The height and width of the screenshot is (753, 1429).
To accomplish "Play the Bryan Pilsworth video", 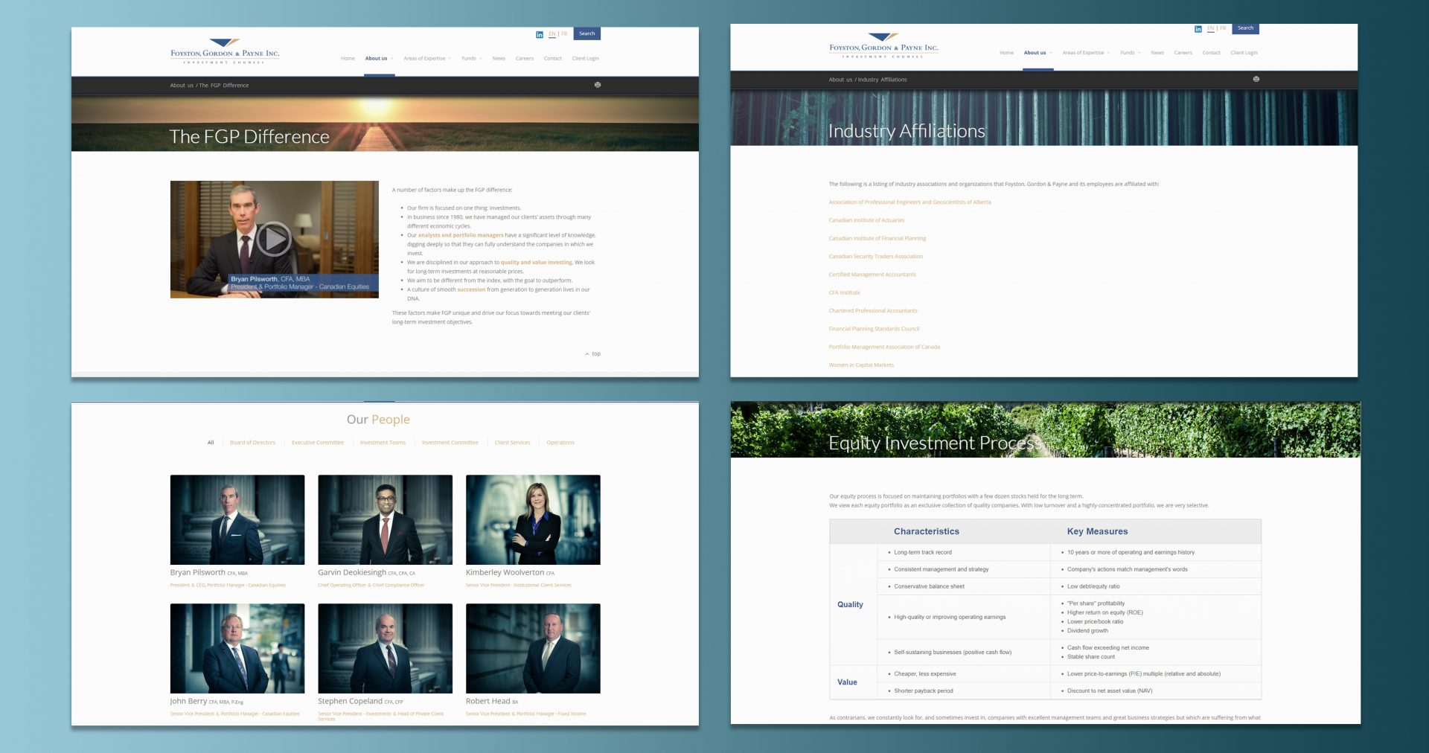I will coord(274,240).
